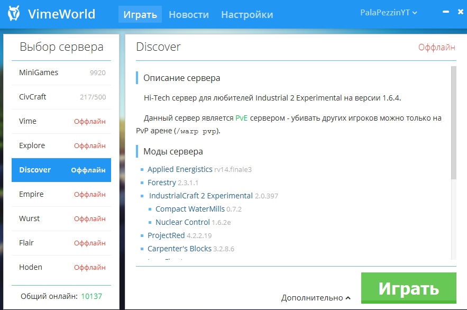Select the Vime server
The height and width of the screenshot is (310, 467).
pos(61,122)
